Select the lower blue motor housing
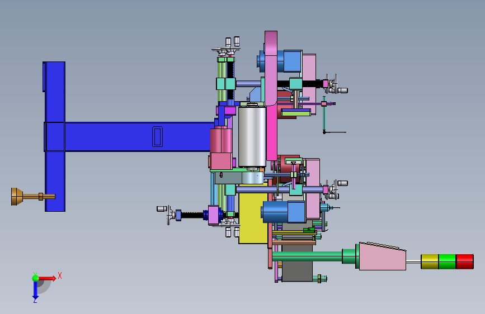Image resolution: width=485 pixels, height=314 pixels. pos(283,212)
